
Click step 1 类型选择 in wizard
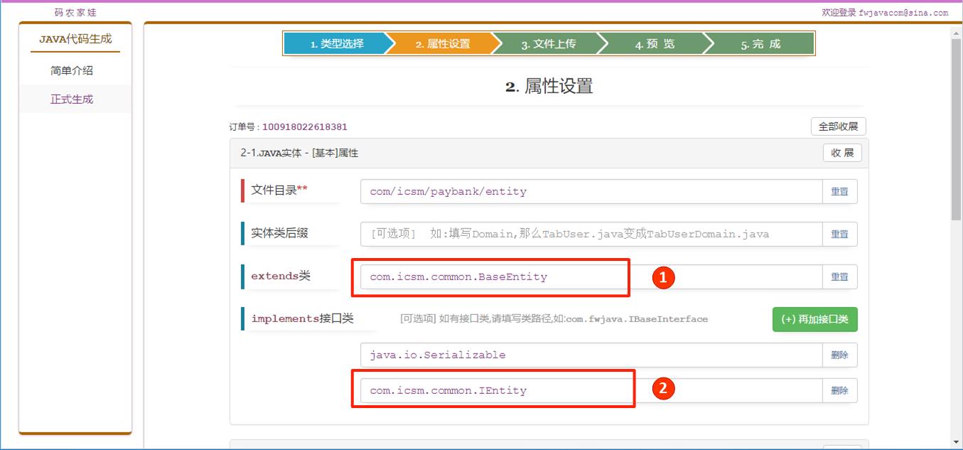pos(336,43)
